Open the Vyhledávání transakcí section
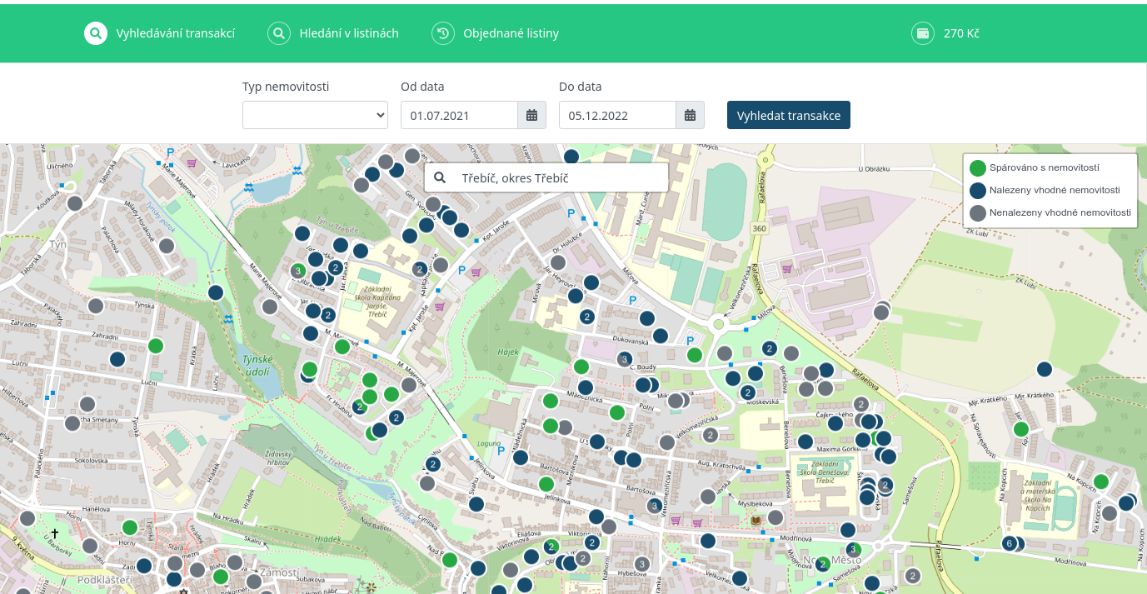 (x=160, y=33)
